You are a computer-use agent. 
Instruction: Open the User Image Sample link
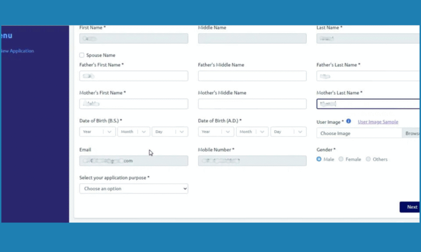coord(378,122)
